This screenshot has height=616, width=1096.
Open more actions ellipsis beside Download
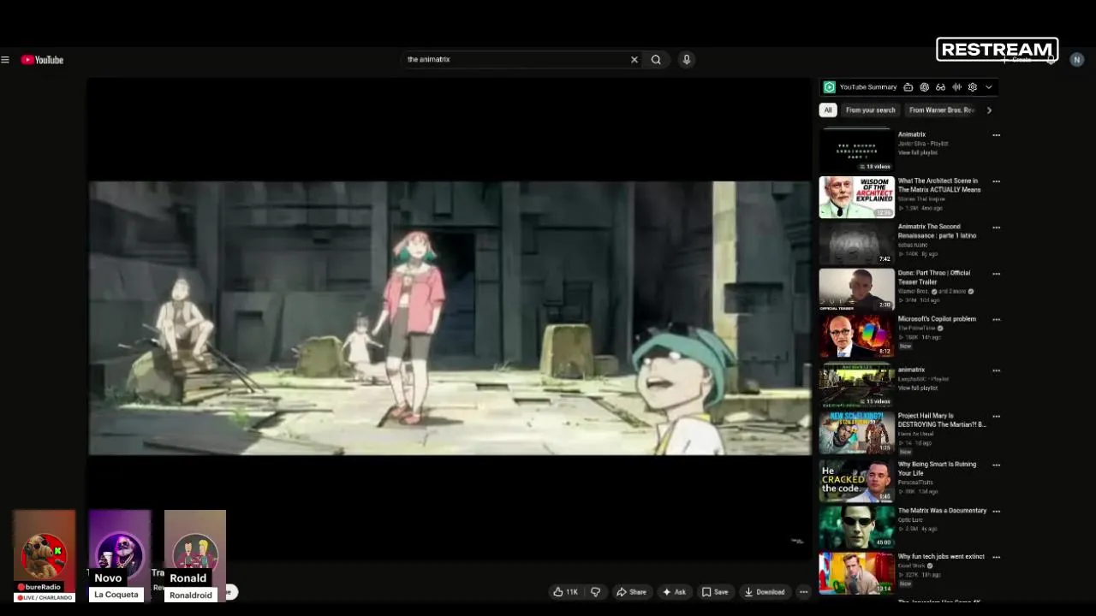click(x=803, y=592)
